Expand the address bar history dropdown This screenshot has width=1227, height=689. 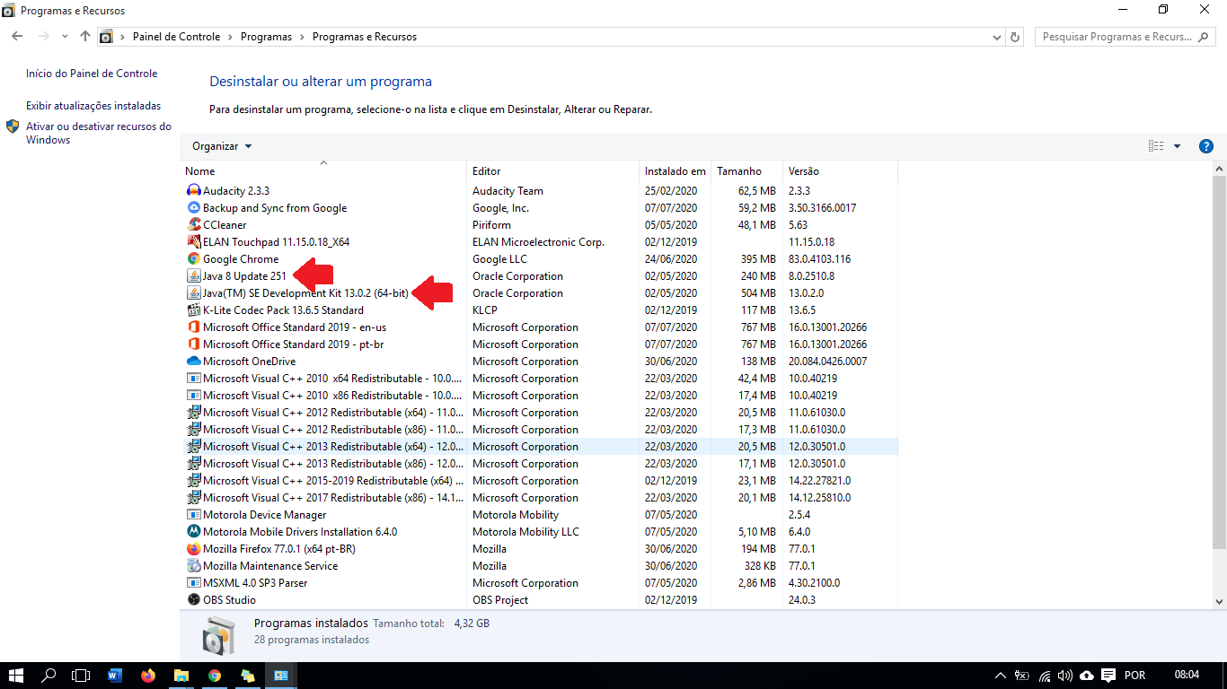pyautogui.click(x=997, y=38)
